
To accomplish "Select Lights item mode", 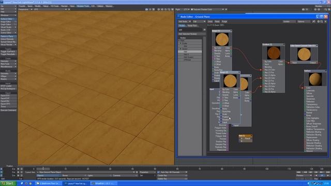I will point(99,176).
